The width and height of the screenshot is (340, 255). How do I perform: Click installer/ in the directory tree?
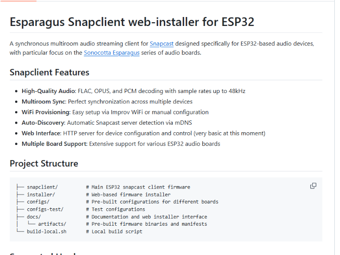[41, 195]
